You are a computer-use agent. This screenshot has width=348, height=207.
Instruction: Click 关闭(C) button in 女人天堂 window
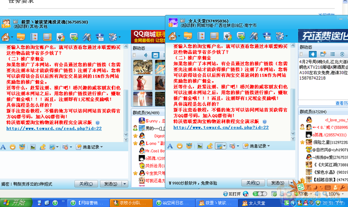[253, 183]
